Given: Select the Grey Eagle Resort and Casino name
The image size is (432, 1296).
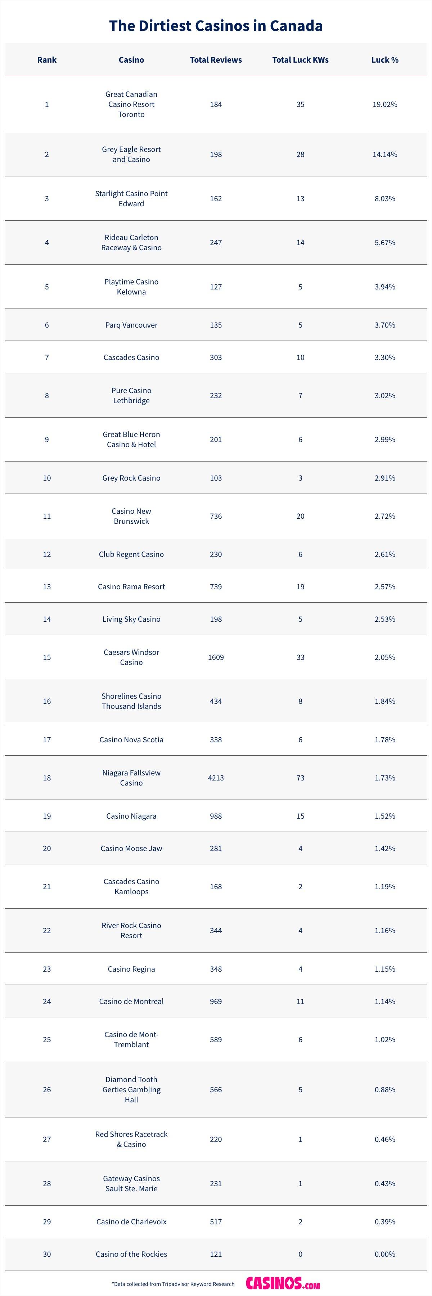Looking at the screenshot, I should coord(131,154).
